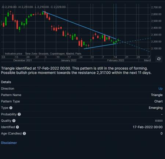This screenshot has width=165, height=159.
Task: Click the 'Indicative price' chart label
Action: tap(14, 54)
